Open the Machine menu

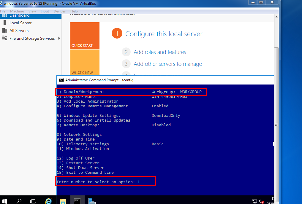17,11
